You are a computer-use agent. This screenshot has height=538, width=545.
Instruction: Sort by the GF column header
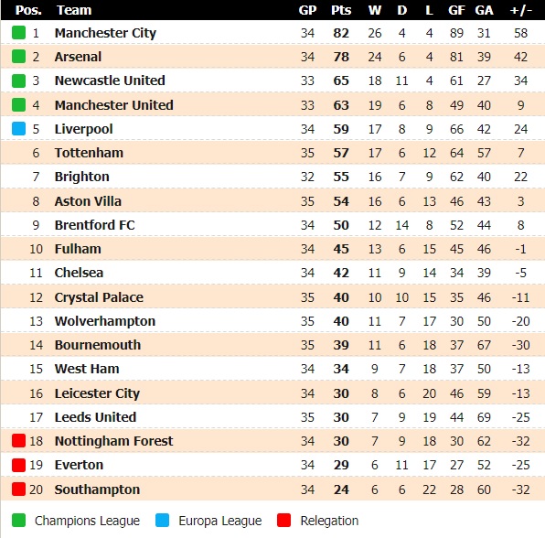456,10
